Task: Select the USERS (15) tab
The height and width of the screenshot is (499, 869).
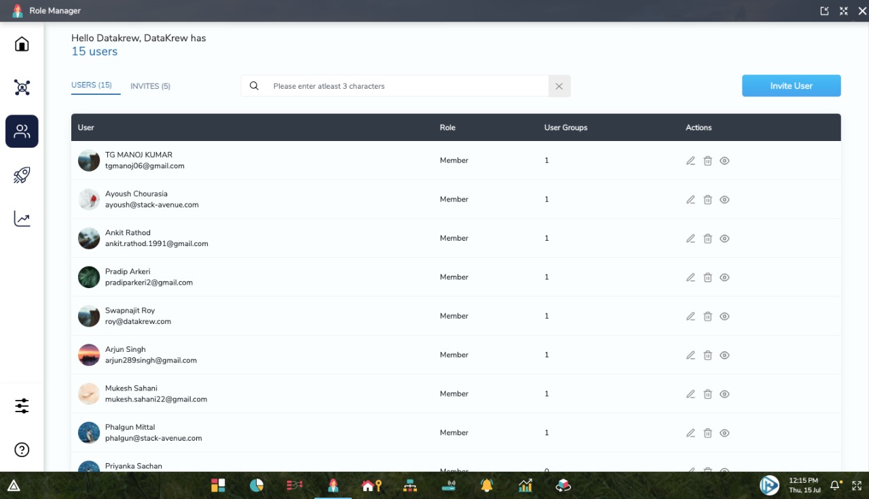Action: tap(92, 85)
